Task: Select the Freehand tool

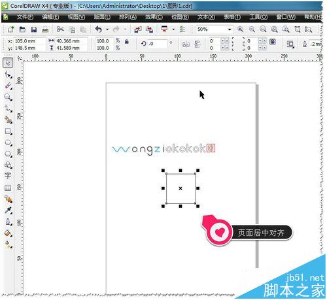Action: point(9,108)
